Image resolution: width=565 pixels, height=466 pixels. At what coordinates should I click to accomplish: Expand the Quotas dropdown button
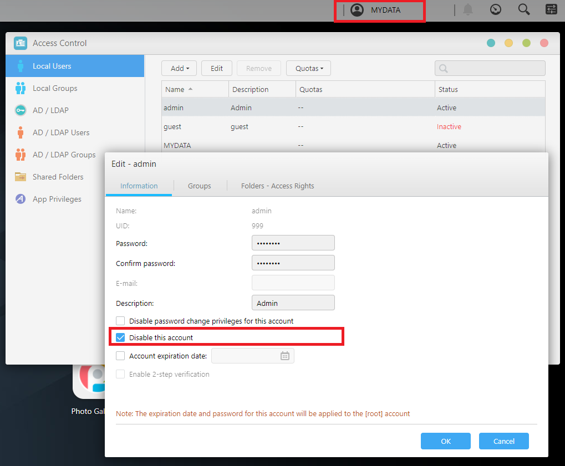click(x=309, y=68)
